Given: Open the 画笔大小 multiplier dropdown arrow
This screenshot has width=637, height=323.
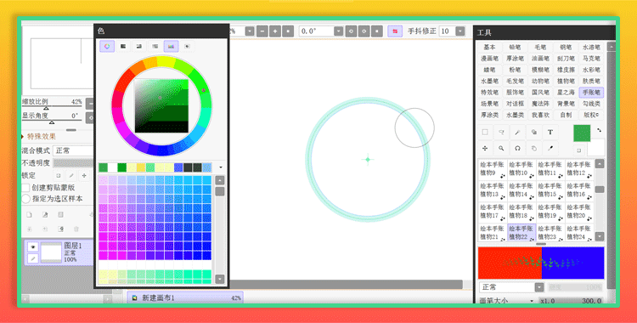Looking at the screenshot, I should 532,301.
